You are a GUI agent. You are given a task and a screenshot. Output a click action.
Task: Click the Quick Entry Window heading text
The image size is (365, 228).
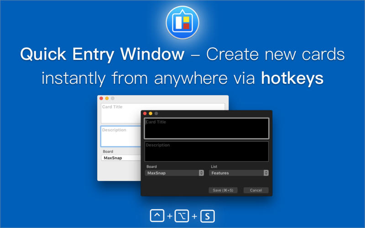tap(102, 54)
